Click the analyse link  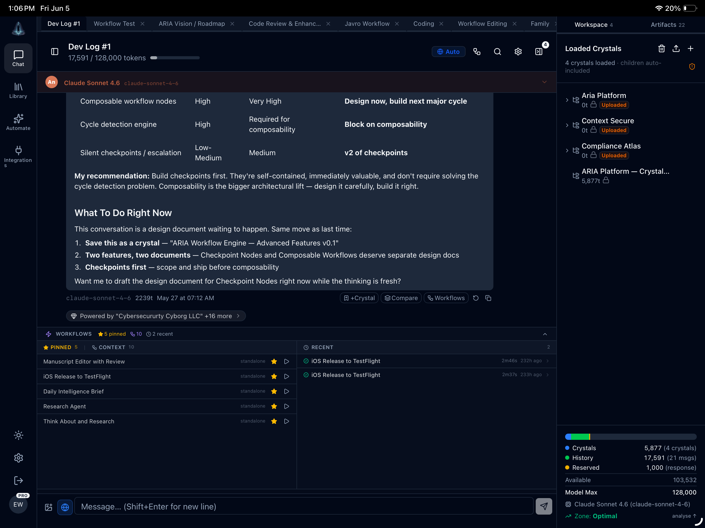[x=684, y=516]
